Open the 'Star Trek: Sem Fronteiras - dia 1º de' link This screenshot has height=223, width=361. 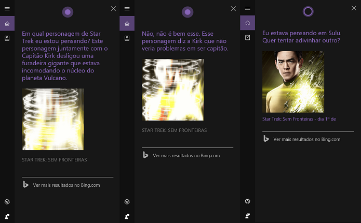click(x=299, y=119)
